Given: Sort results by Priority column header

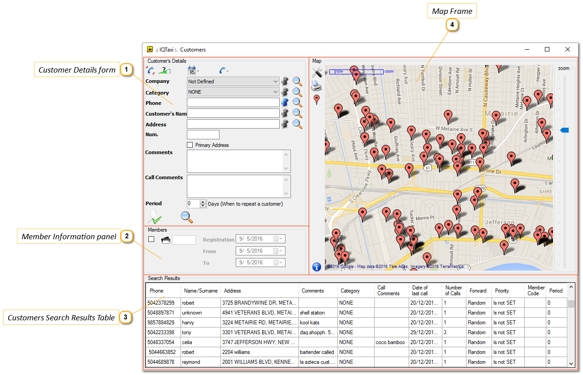Looking at the screenshot, I should point(508,291).
